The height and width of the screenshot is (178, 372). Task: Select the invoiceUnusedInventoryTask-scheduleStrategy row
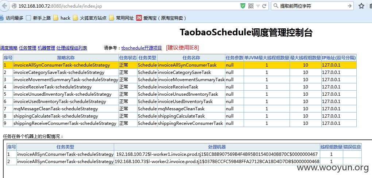(x=180, y=94)
